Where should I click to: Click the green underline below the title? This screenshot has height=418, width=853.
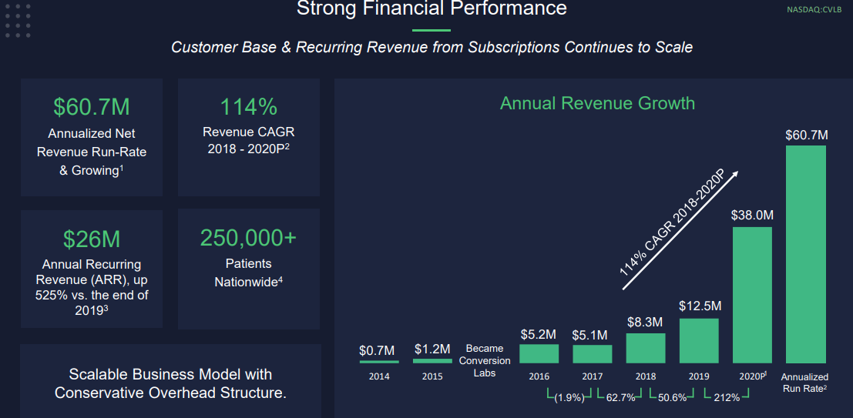tap(431, 30)
